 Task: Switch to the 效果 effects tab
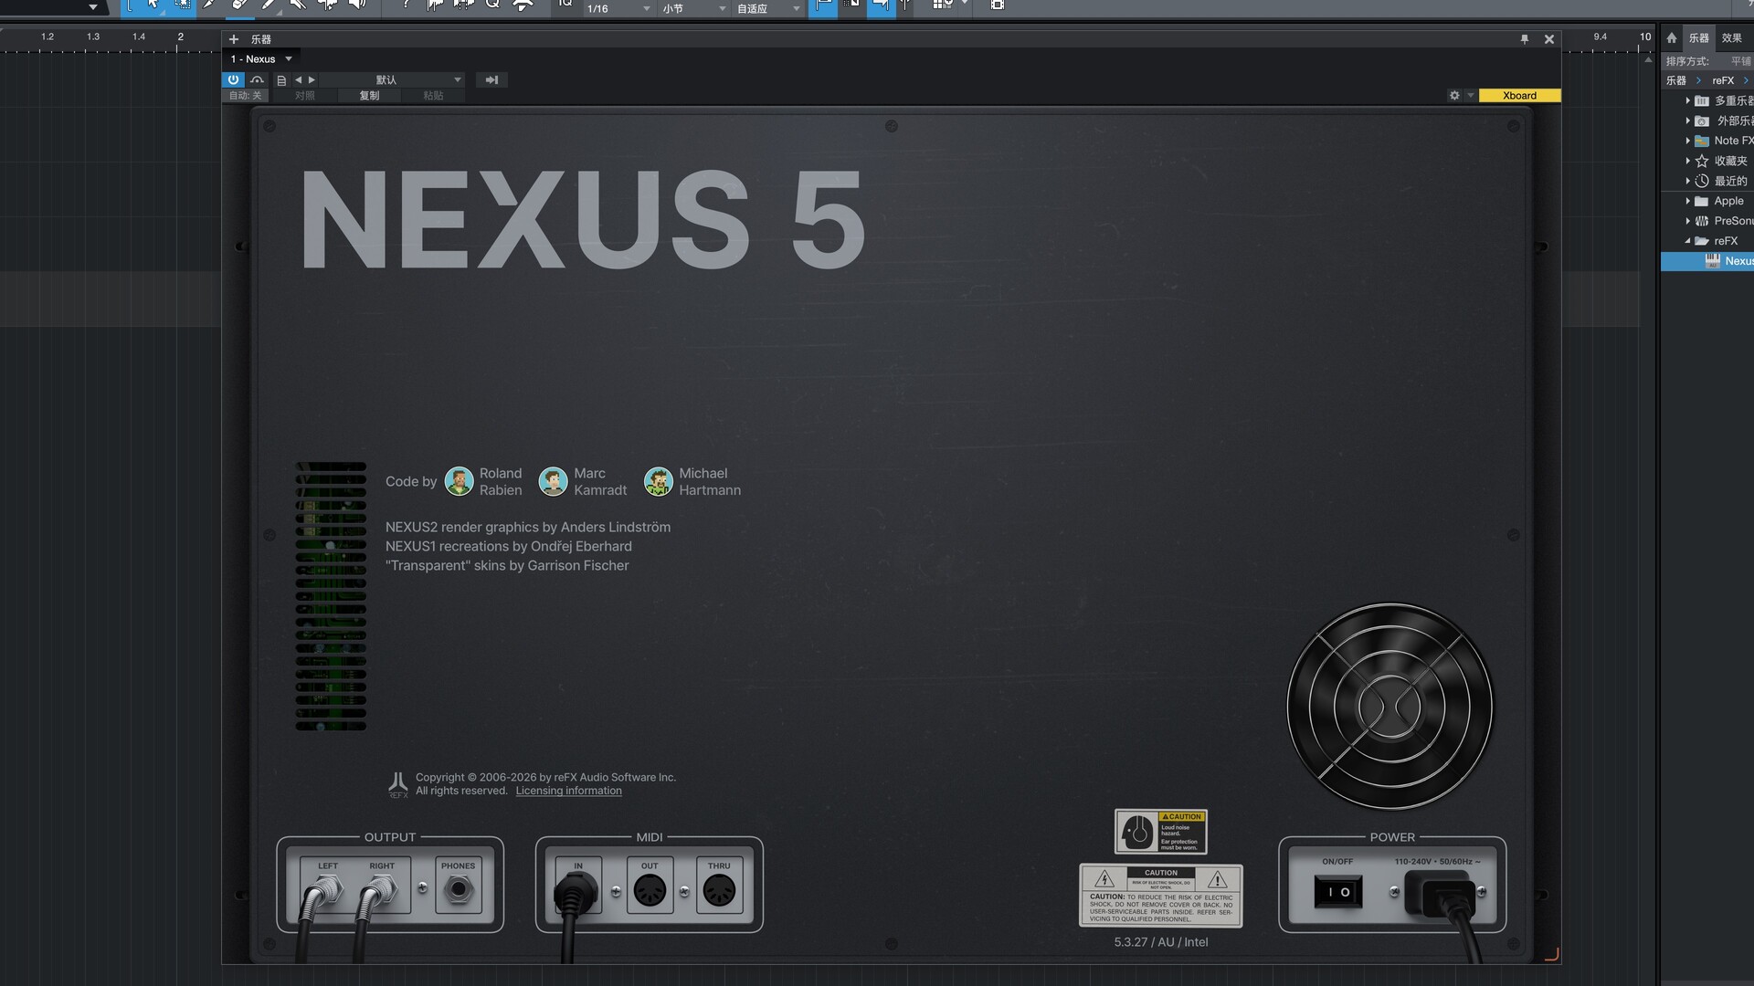(x=1731, y=37)
